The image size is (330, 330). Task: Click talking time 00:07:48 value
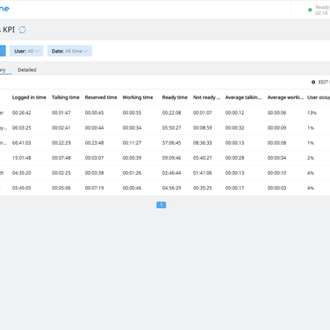61,158
